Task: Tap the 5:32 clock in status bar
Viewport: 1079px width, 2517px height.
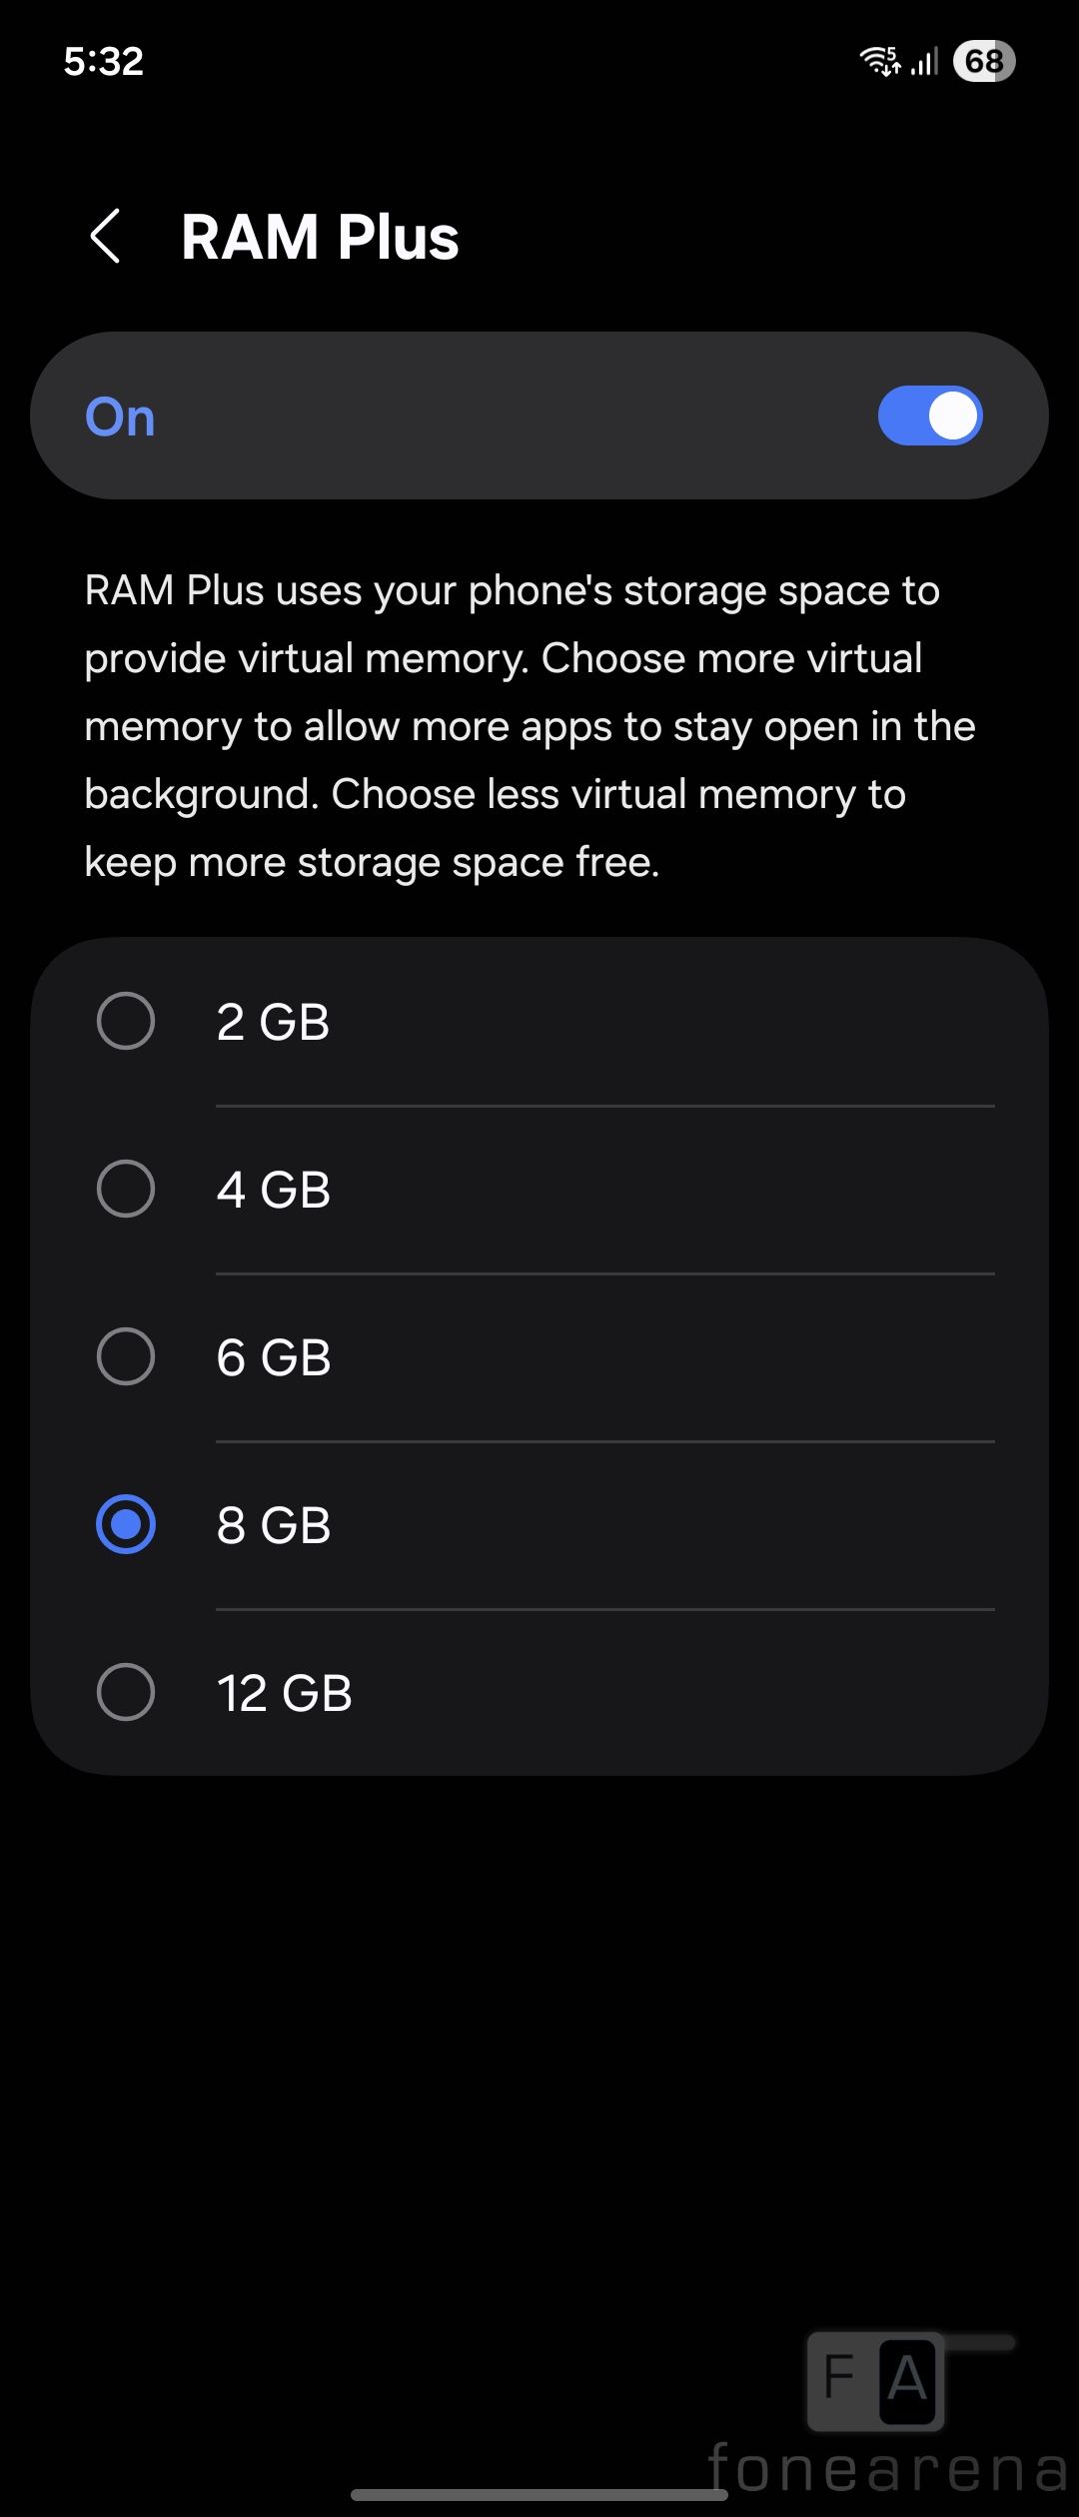Action: 104,61
